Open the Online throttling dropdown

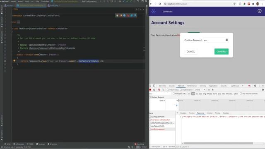pos(200,90)
